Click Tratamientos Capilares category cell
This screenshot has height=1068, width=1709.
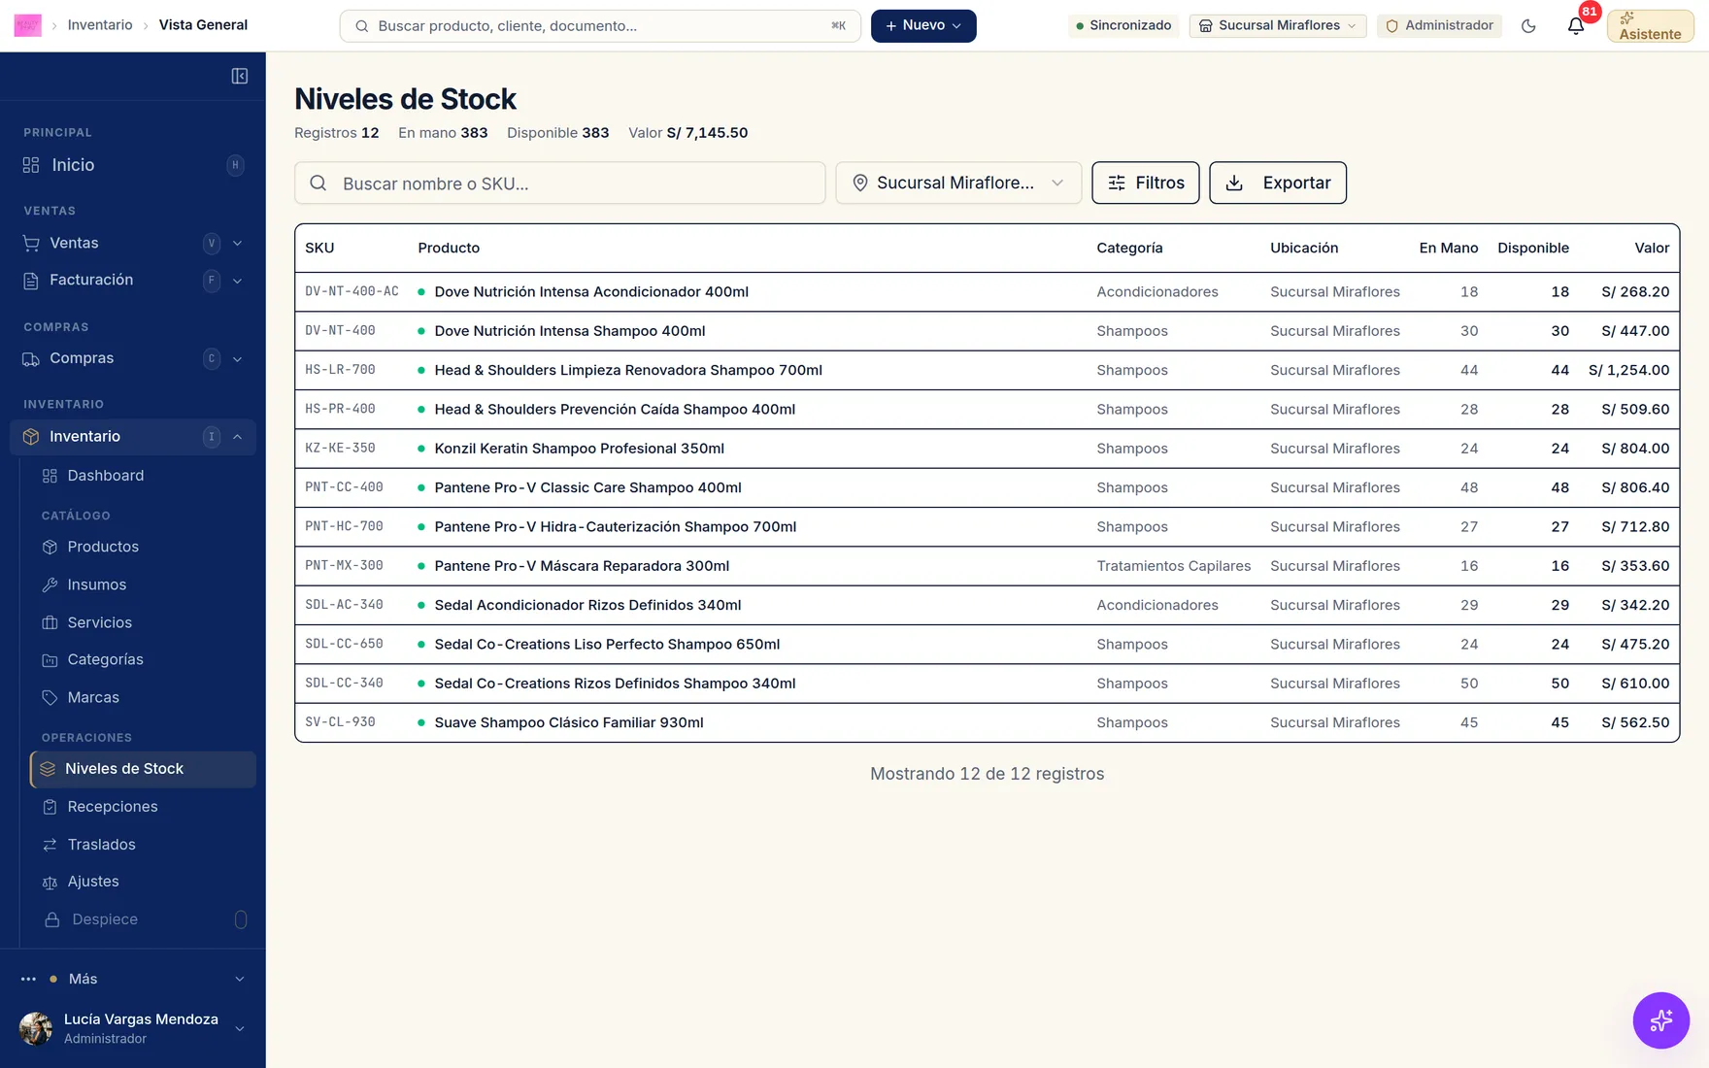[x=1173, y=566]
